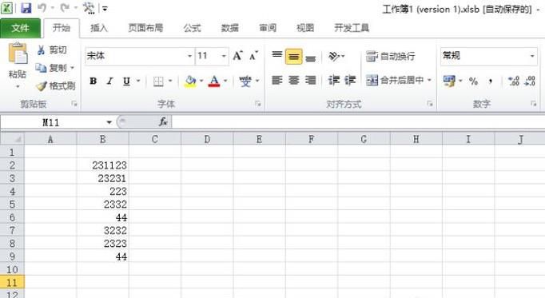This screenshot has width=545, height=298.
Task: Open the Customize Quick Access Toolbar arrow
Action: pyautogui.click(x=105, y=8)
